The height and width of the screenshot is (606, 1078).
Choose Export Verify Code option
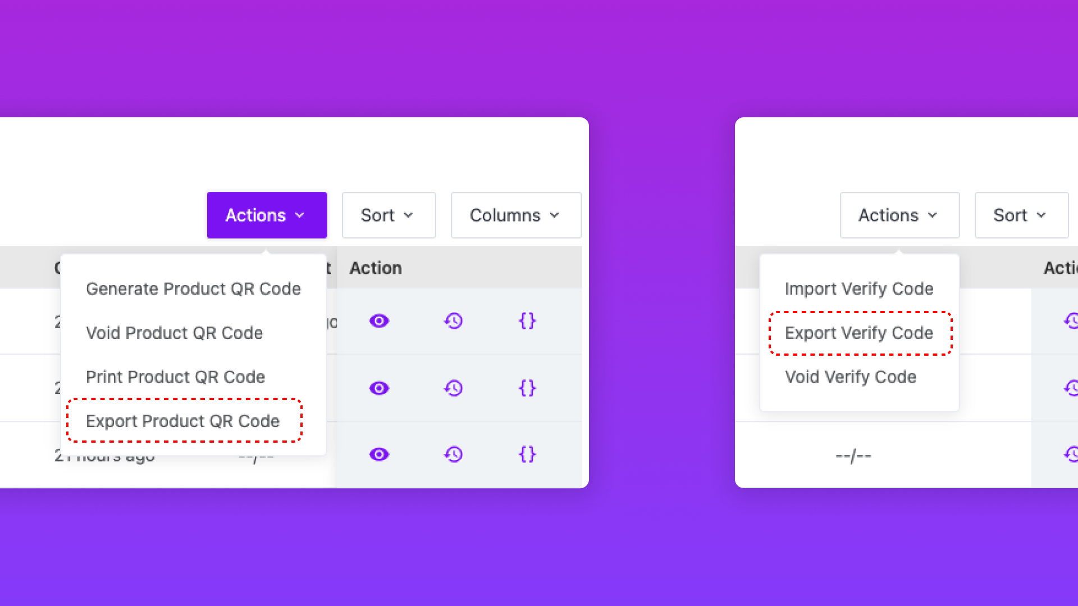859,333
